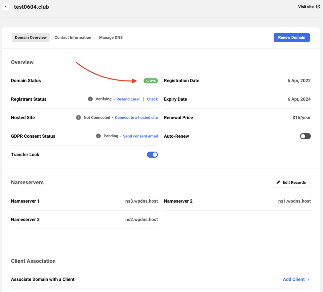Image resolution: width=323 pixels, height=292 pixels.
Task: Open the Manage DNS tab
Action: [x=111, y=38]
